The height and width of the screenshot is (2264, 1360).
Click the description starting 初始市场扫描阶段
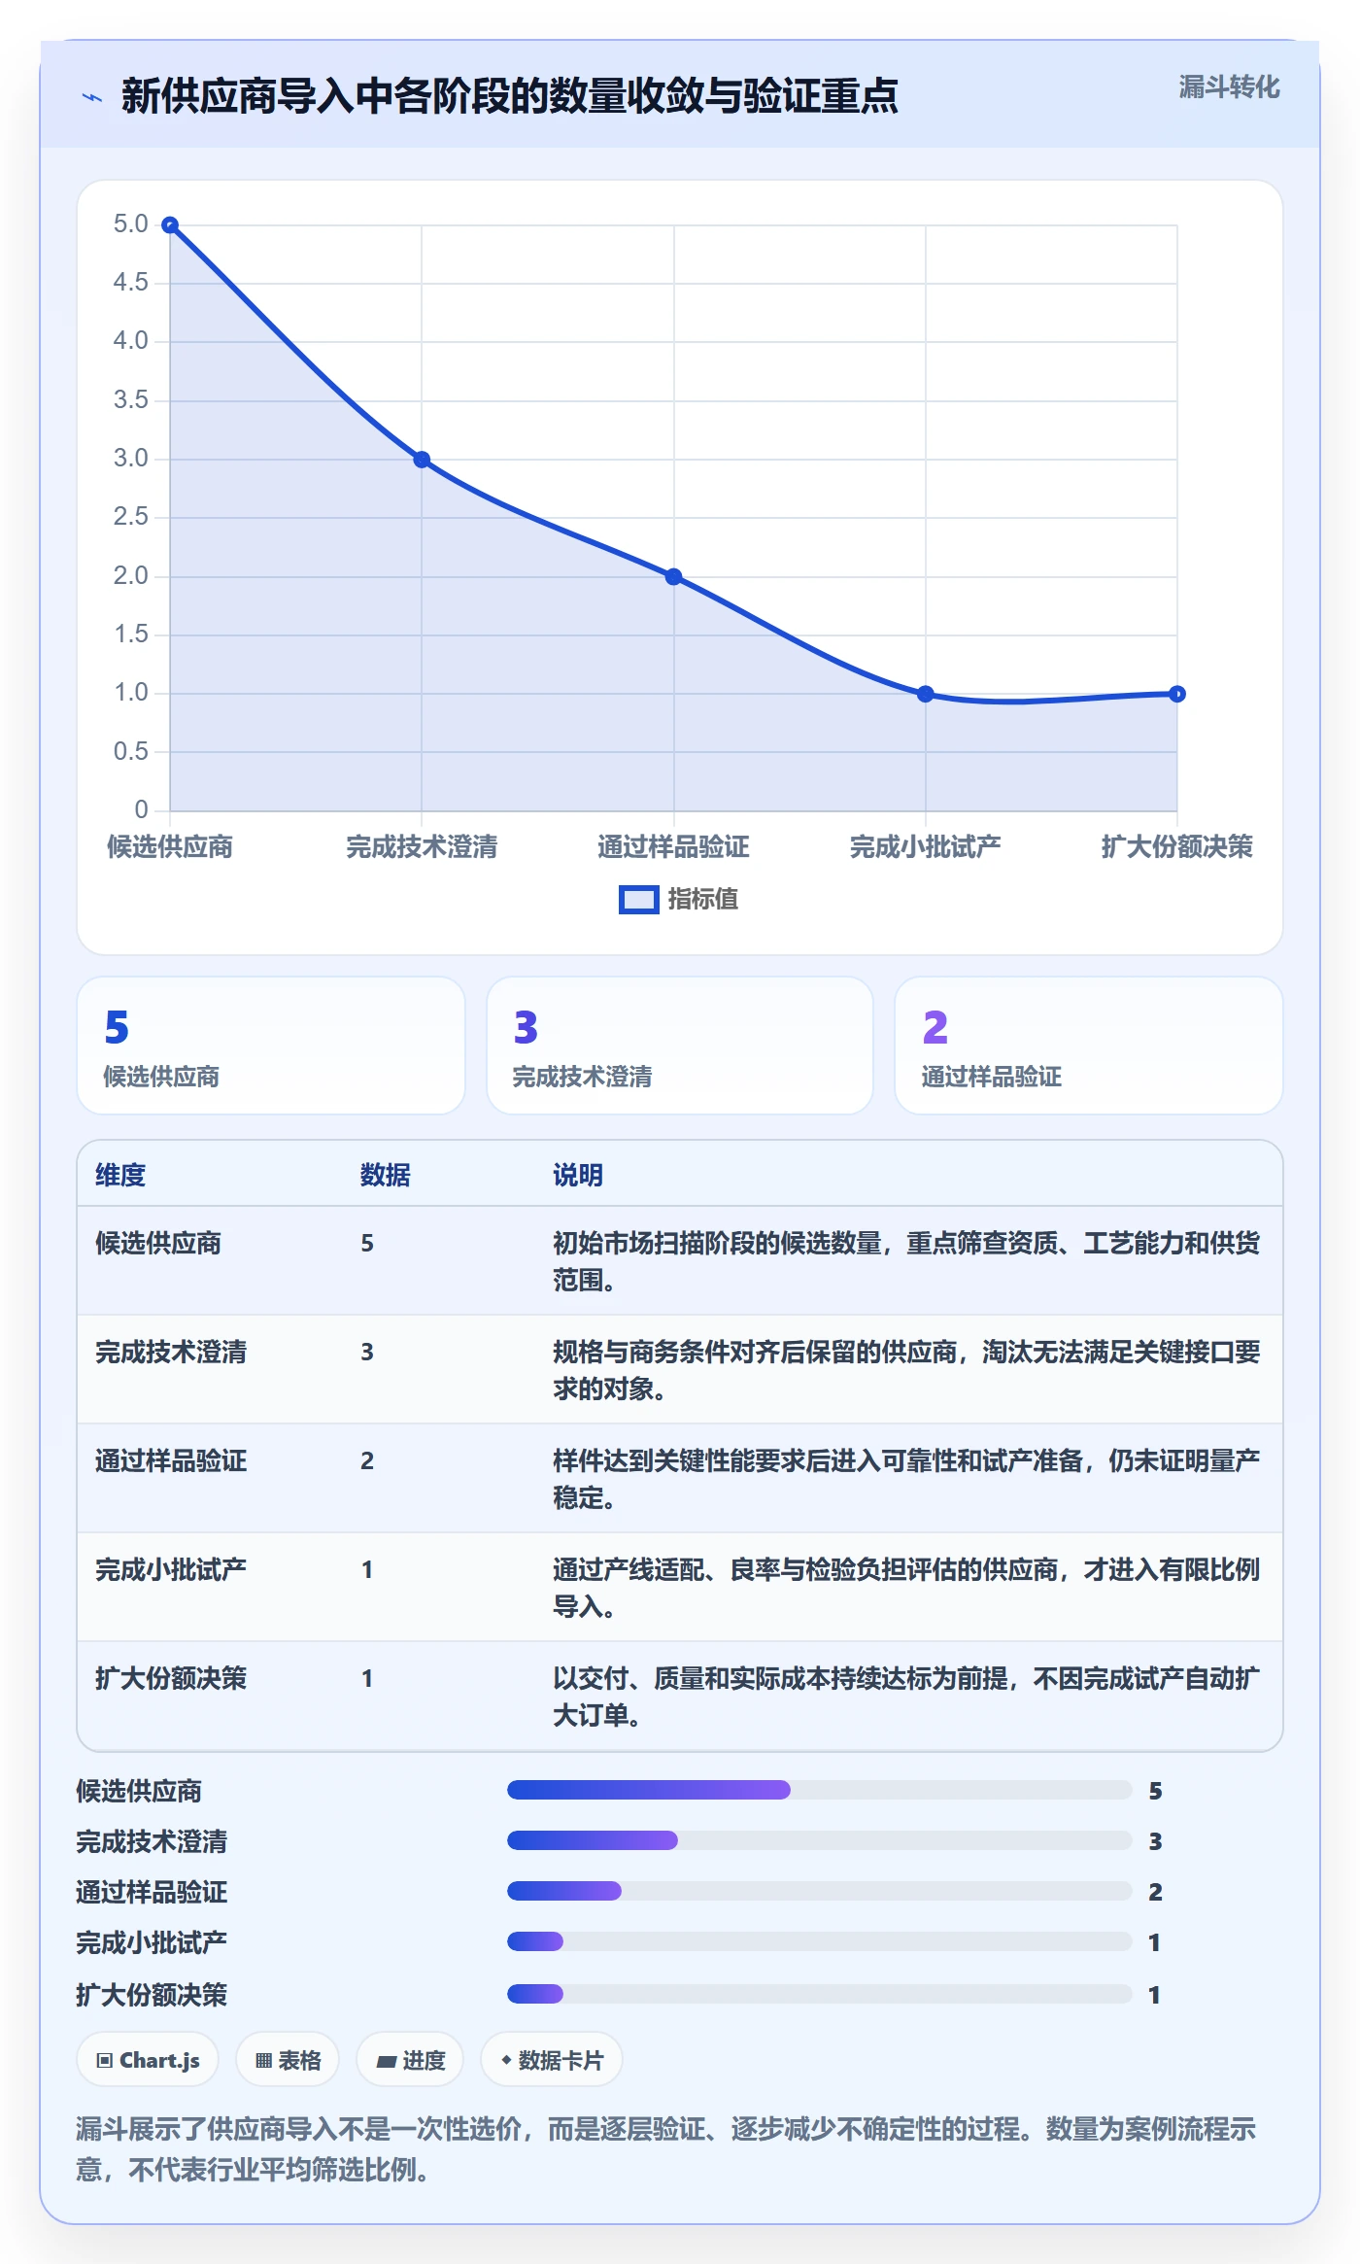coord(906,1261)
